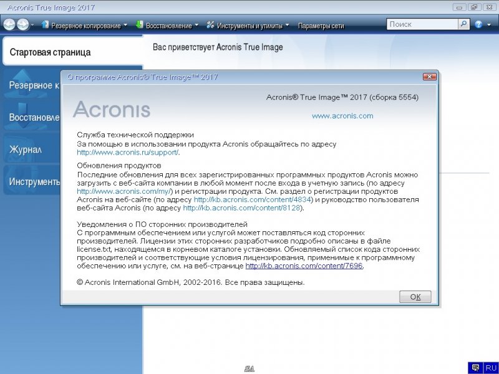The width and height of the screenshot is (499, 374).
Task: Click the tray monitor icon
Action: pos(476,368)
